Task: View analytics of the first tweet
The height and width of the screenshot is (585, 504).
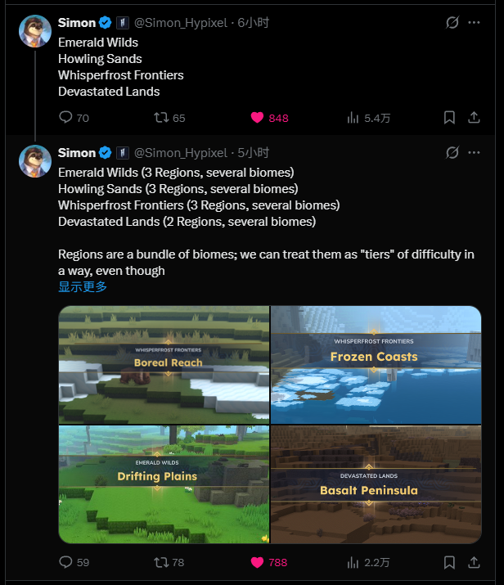Action: [x=353, y=118]
